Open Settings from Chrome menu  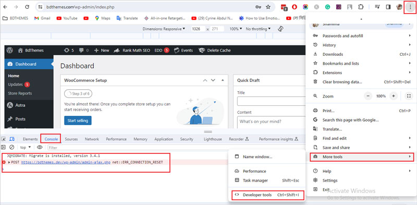tap(361, 180)
